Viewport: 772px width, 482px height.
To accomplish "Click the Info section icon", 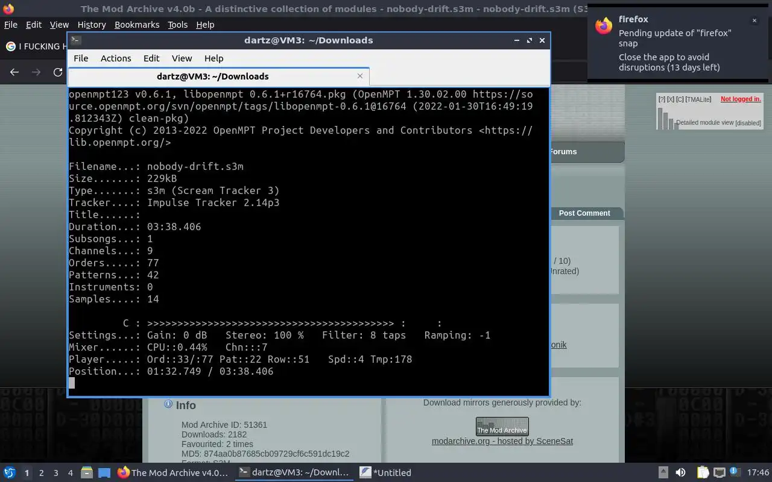I will 168,404.
